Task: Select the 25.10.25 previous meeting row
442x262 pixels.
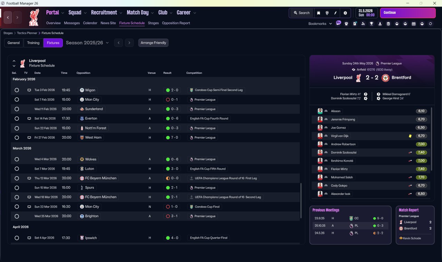Action: click(350, 225)
